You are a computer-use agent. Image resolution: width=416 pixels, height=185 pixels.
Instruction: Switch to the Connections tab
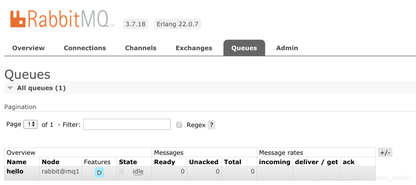(85, 48)
